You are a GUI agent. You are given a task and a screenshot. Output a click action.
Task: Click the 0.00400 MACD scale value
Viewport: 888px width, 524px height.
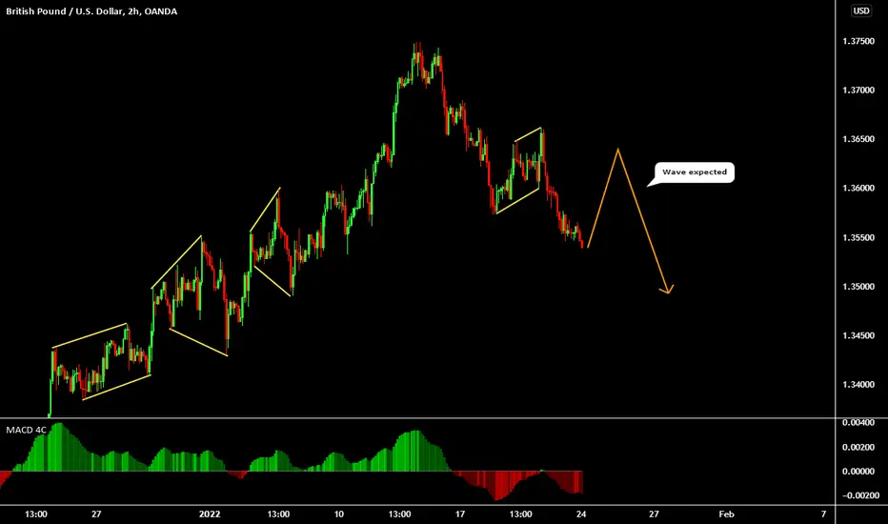pos(858,423)
